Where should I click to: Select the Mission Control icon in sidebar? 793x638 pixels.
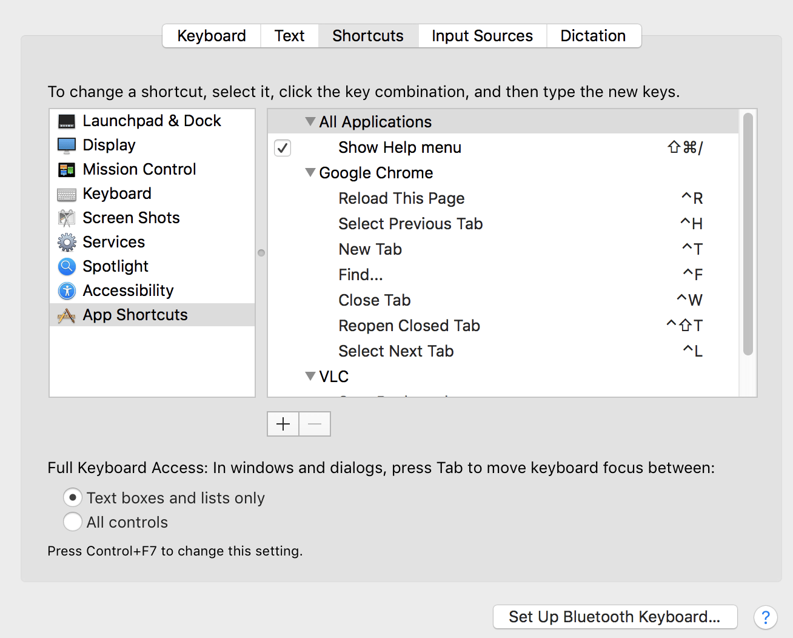(x=67, y=170)
